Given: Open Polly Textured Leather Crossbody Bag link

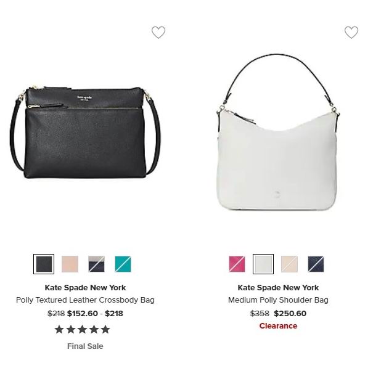Looking at the screenshot, I should (x=85, y=300).
